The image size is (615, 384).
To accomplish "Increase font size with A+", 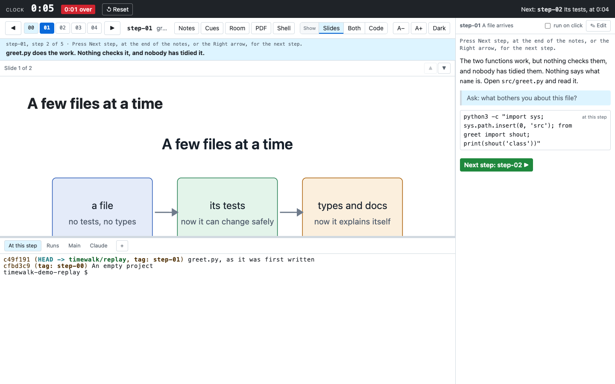I will pyautogui.click(x=419, y=28).
